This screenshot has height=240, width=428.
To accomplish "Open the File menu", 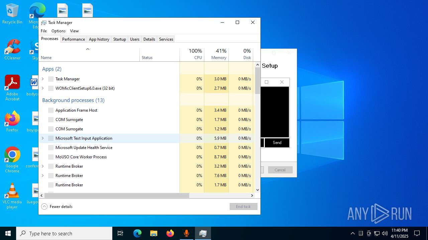I will [44, 31].
